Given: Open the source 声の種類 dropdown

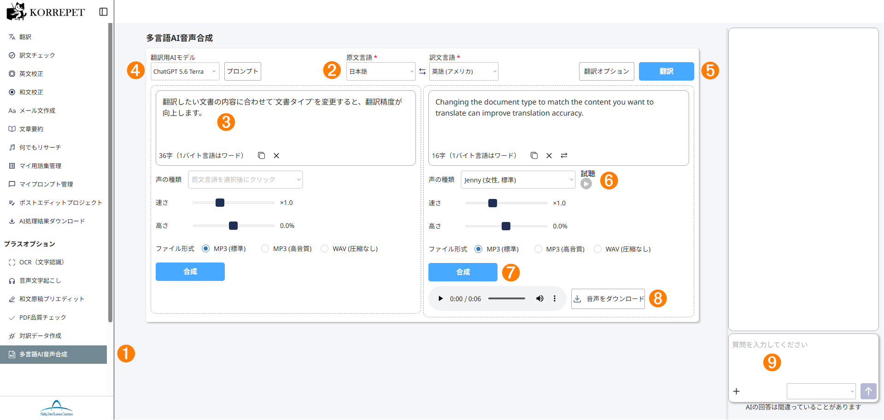Looking at the screenshot, I should [x=246, y=180].
